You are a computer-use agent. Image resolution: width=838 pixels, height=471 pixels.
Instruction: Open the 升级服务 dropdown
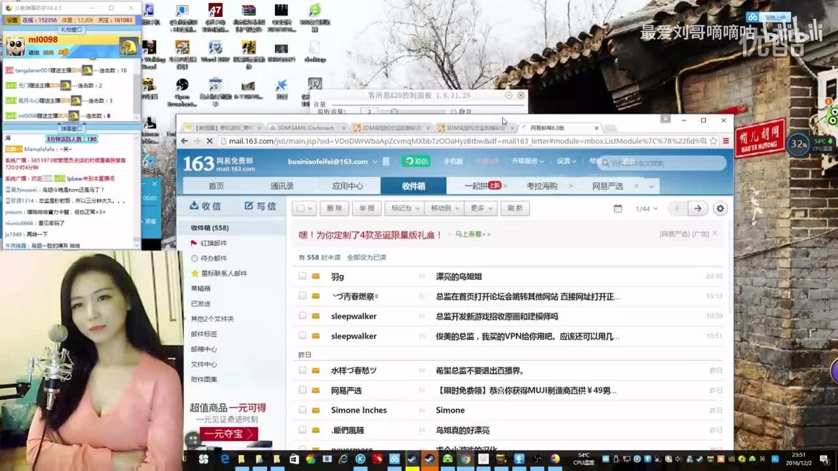tap(528, 161)
